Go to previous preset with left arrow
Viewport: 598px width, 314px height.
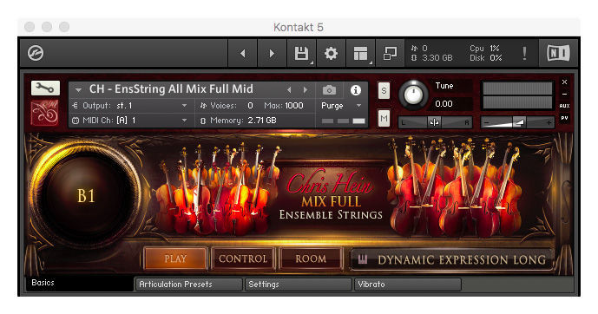point(242,54)
